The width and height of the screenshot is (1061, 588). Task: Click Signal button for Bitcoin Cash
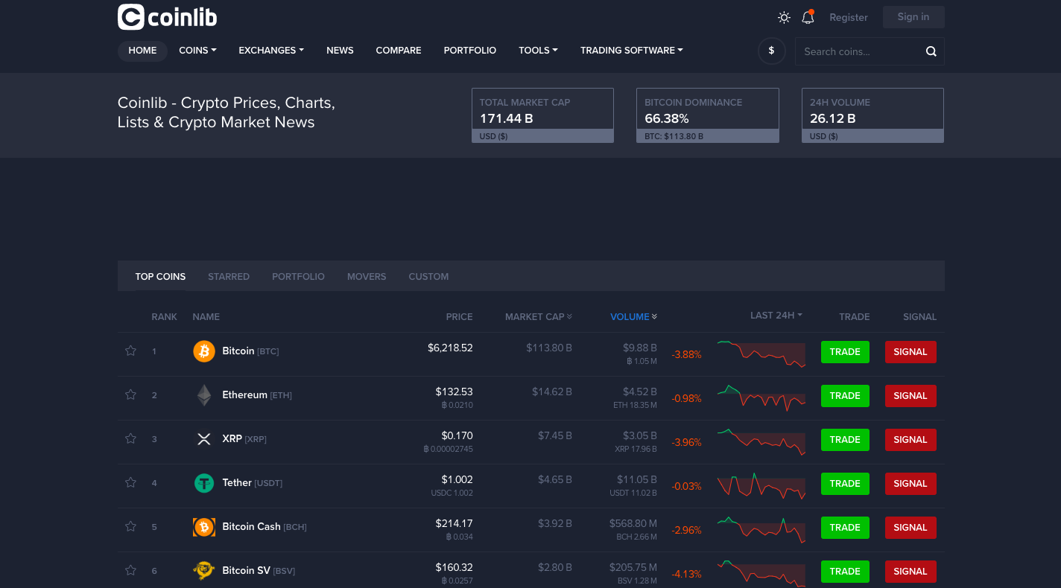click(910, 528)
